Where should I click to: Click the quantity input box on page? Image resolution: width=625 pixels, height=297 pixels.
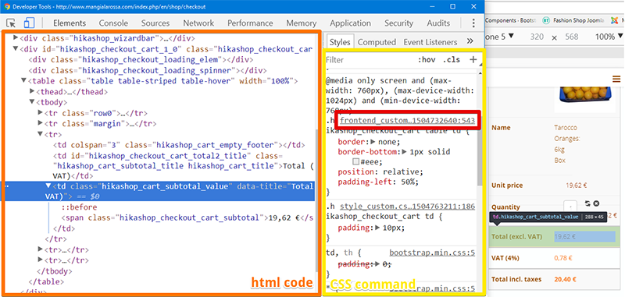coord(570,207)
